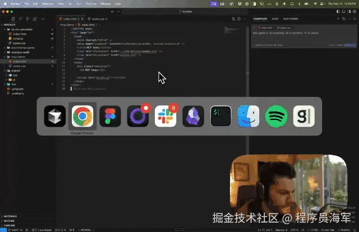Image resolution: width=359 pixels, height=232 pixels.
Task: Select Finder icon in the app switcher
Action: [x=248, y=116]
